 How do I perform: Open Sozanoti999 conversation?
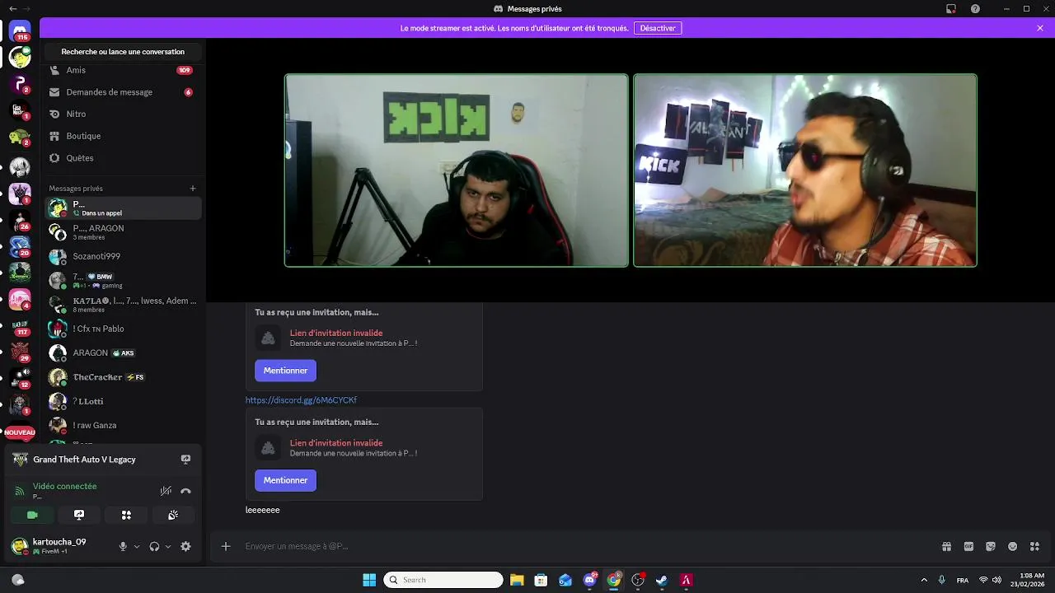click(122, 256)
